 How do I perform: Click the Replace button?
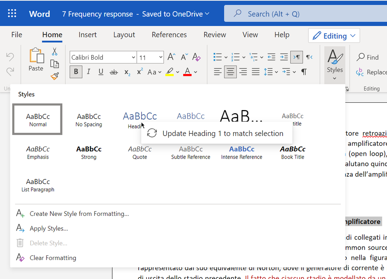[371, 72]
